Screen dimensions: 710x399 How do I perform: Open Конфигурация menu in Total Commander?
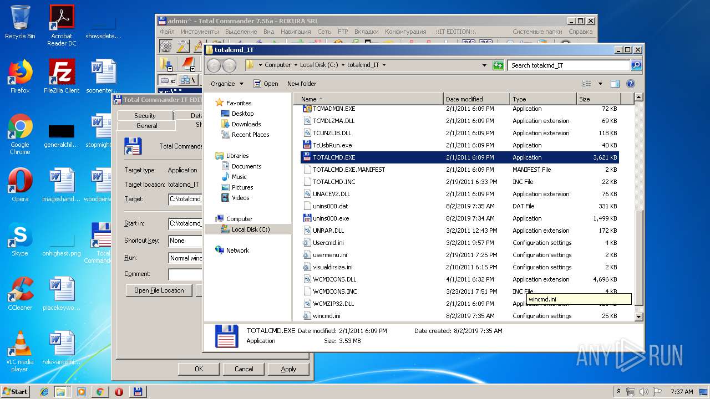[405, 32]
